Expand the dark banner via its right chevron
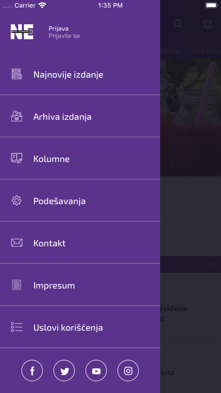This screenshot has height=393, width=221. pyautogui.click(x=213, y=264)
